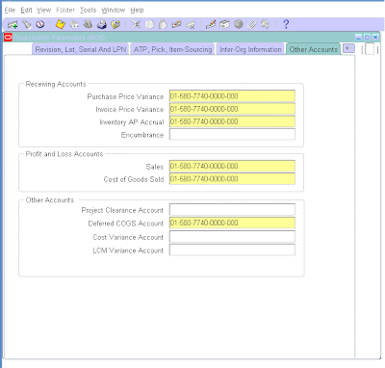Open the View menu

(x=43, y=11)
